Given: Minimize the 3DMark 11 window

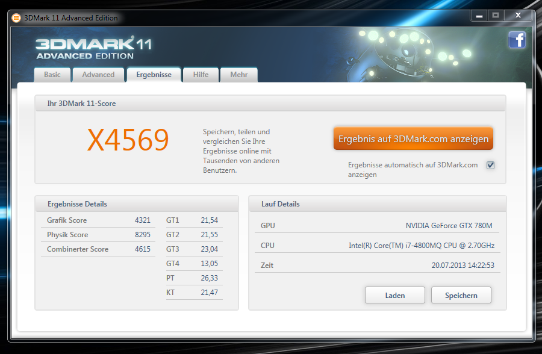Looking at the screenshot, I should click(479, 16).
